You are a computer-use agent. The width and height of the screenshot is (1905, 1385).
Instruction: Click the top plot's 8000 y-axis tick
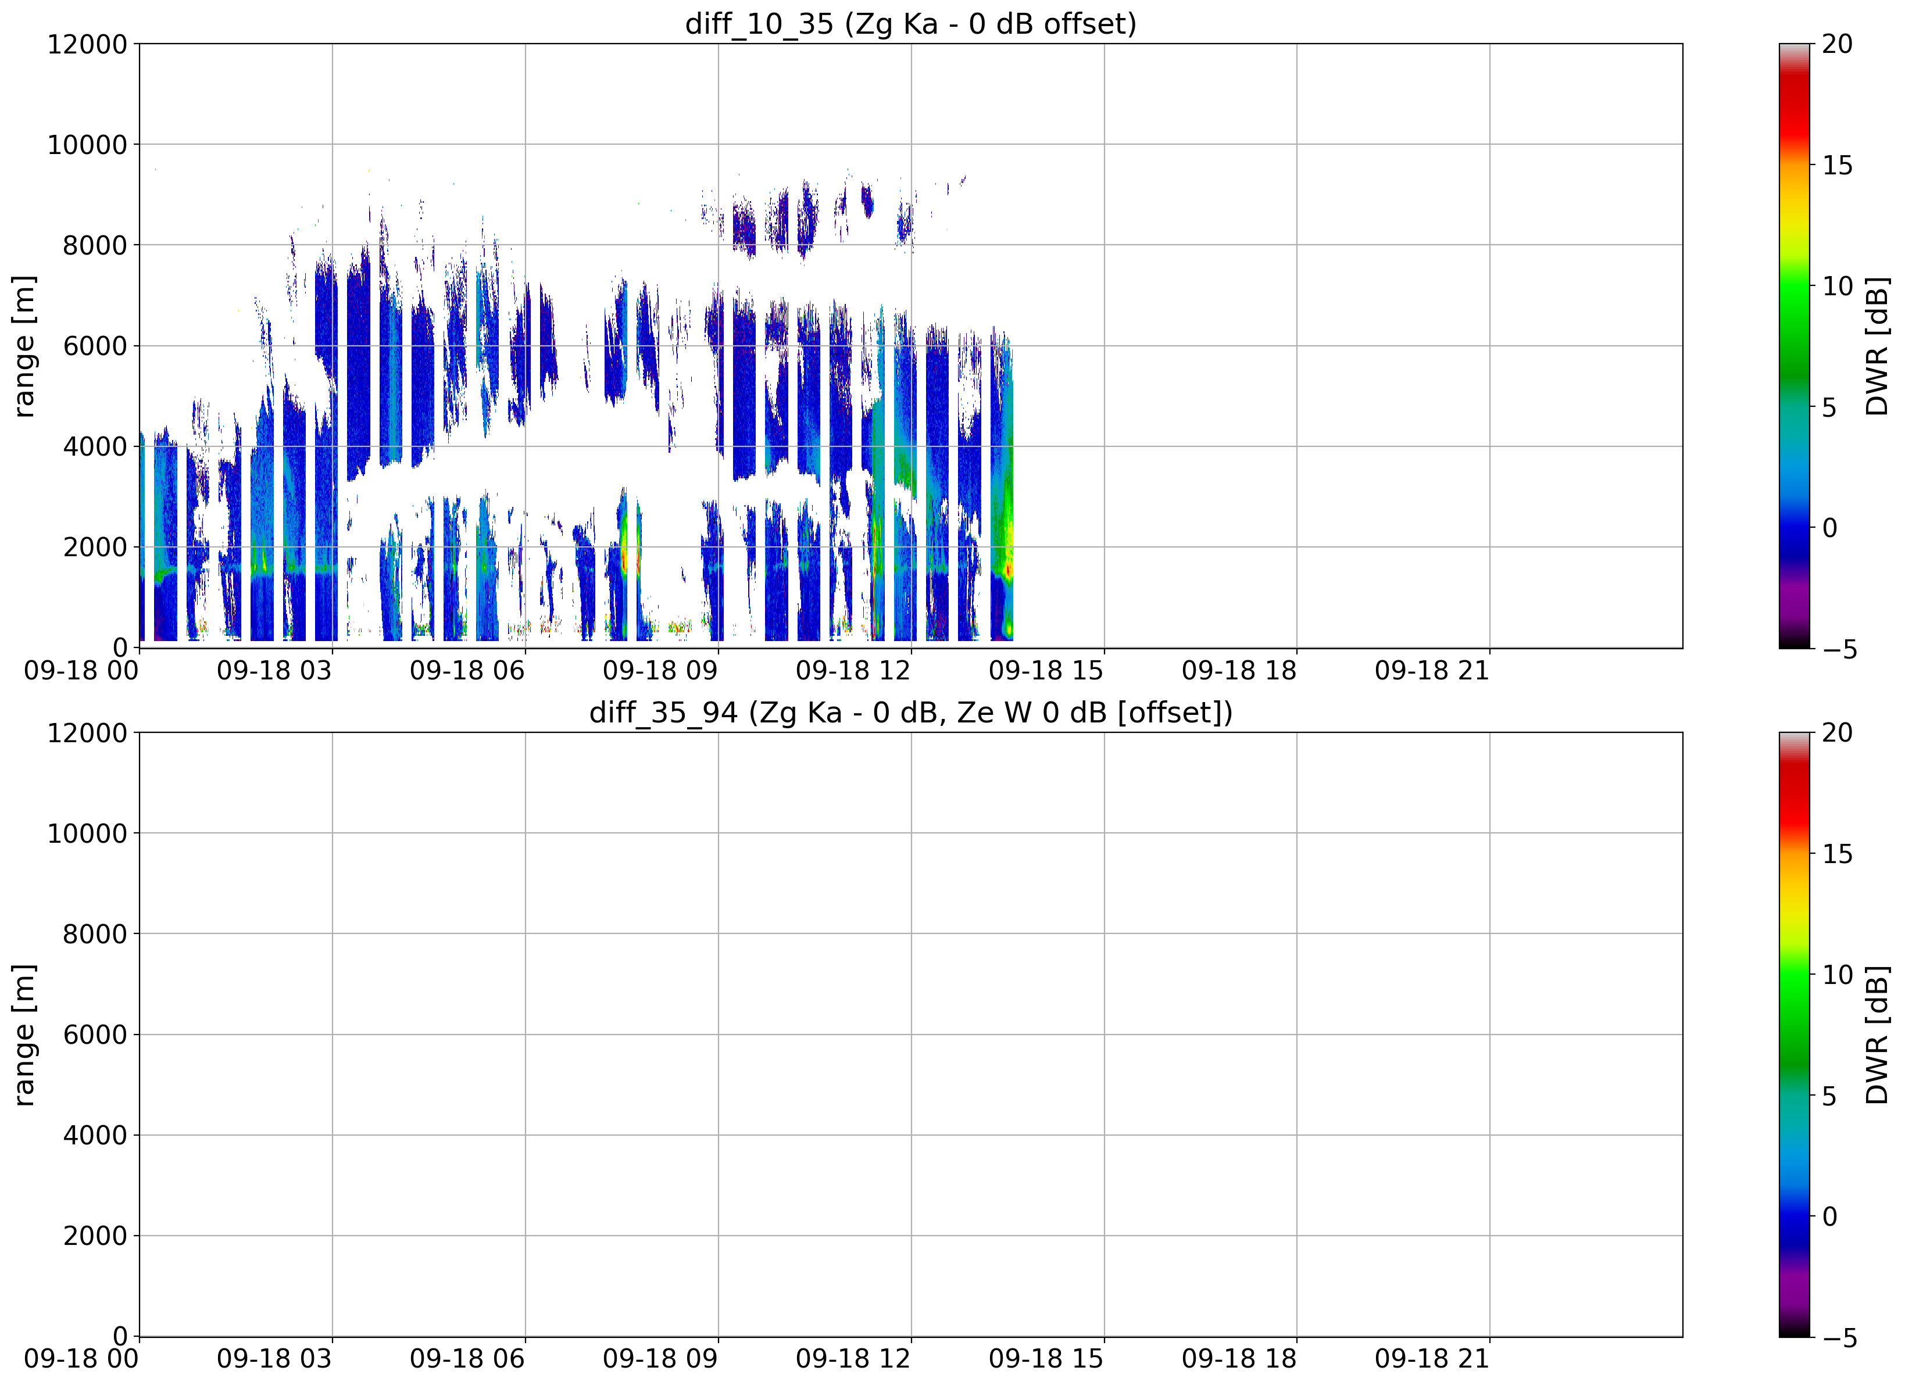(x=95, y=245)
